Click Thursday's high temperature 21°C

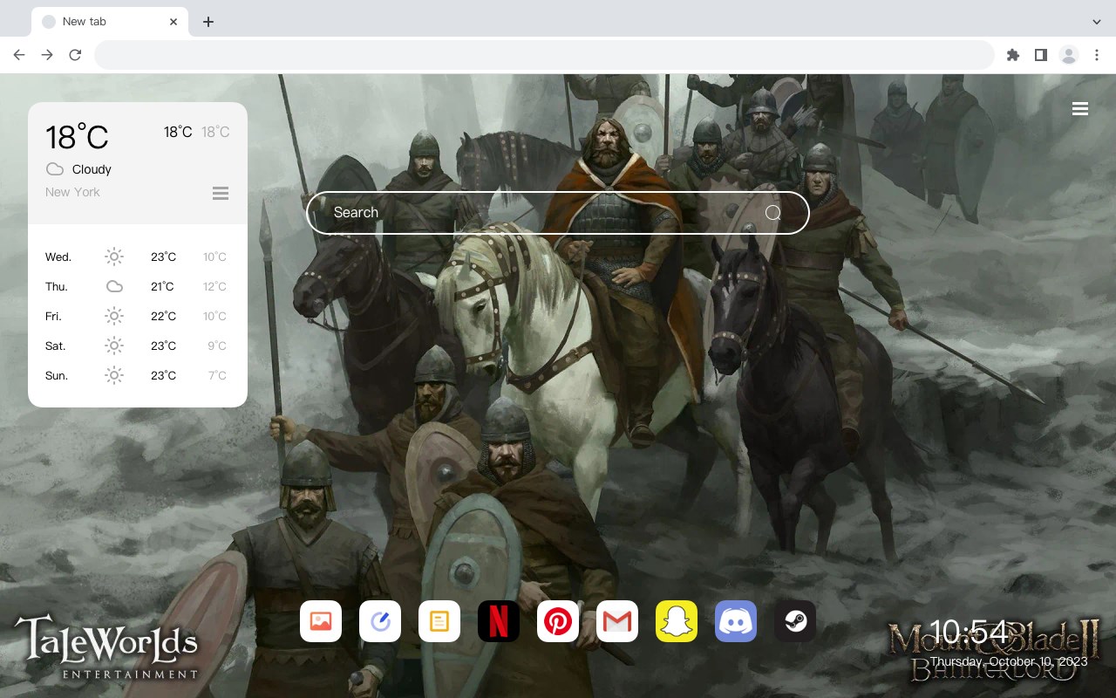162,286
